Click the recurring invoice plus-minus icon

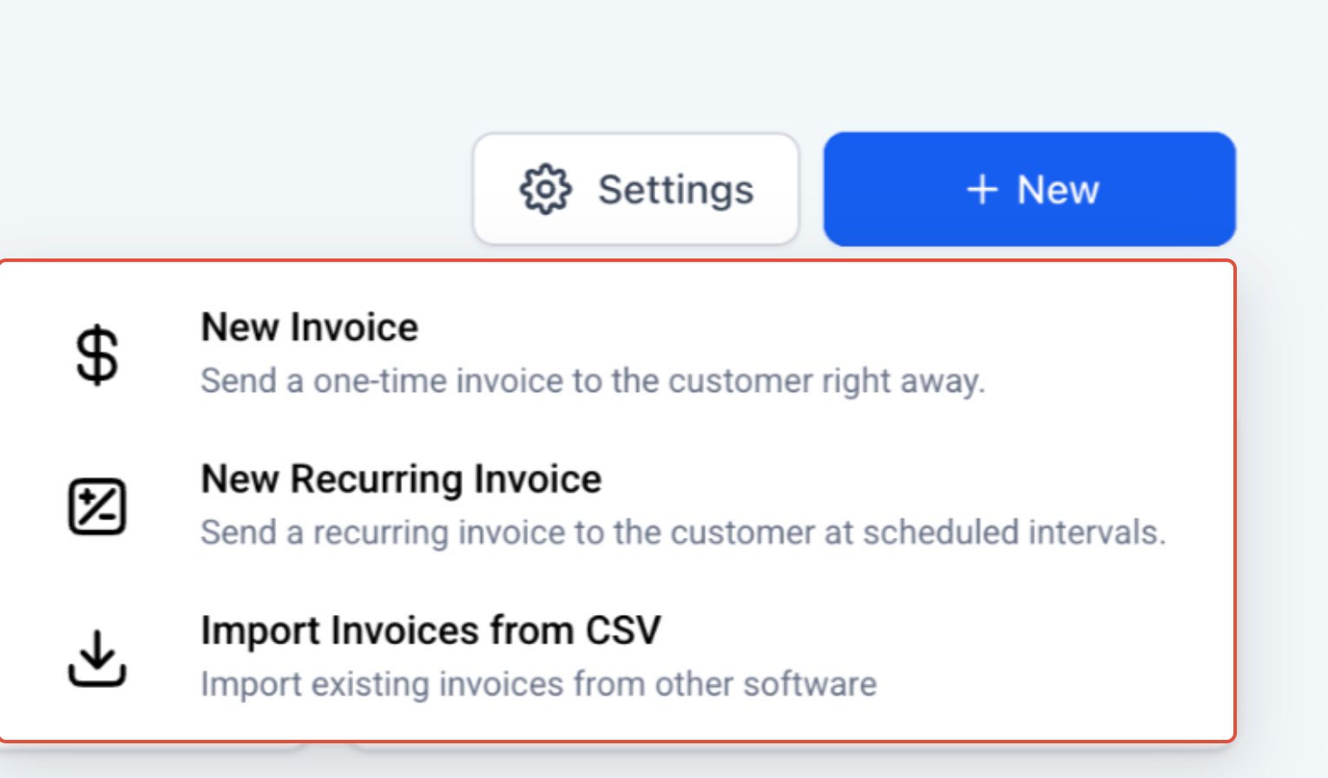coord(97,507)
